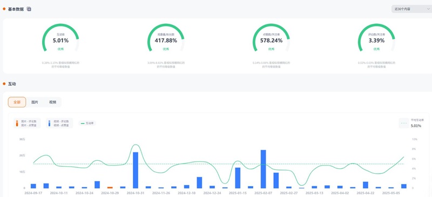Click the 基本数据 section heading
Image resolution: width=432 pixels, height=197 pixels.
(x=16, y=9)
